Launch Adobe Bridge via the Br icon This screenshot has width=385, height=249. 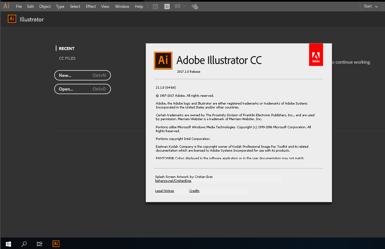pyautogui.click(x=155, y=6)
